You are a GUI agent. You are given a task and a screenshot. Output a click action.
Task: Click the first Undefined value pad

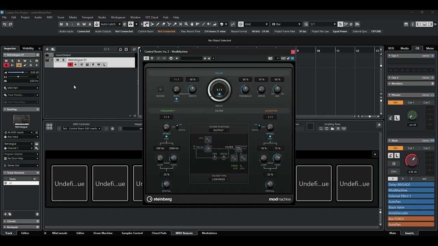69,183
